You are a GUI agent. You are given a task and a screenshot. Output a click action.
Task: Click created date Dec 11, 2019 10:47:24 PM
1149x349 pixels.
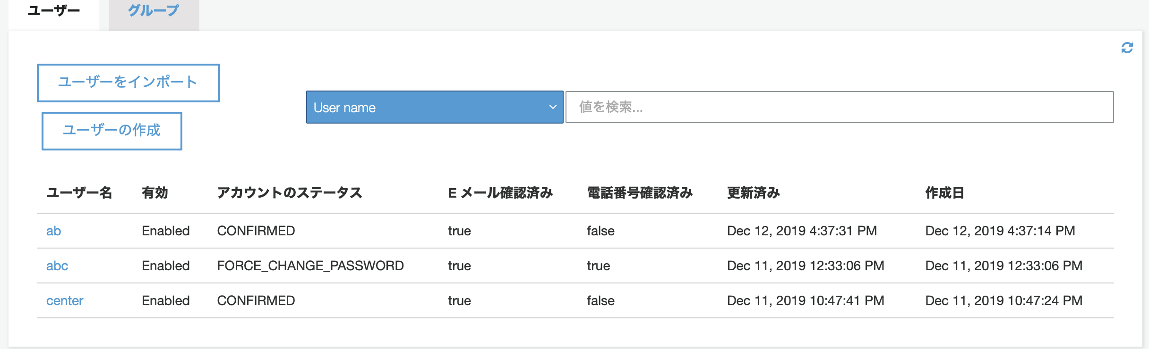coord(1004,300)
